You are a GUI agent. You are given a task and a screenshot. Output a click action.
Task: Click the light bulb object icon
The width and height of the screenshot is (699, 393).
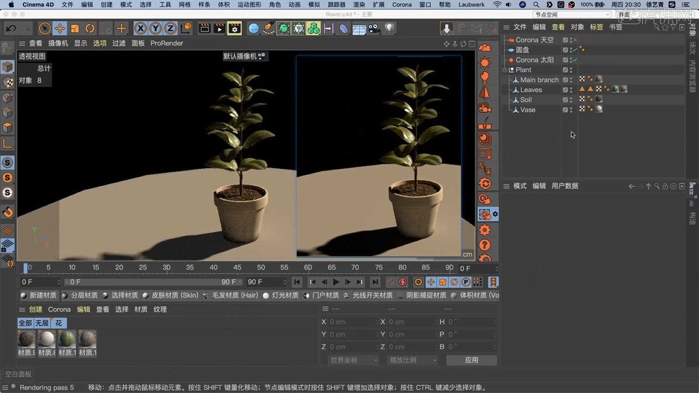tap(390, 28)
